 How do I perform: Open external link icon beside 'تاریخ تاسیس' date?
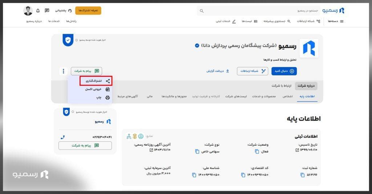(297, 150)
